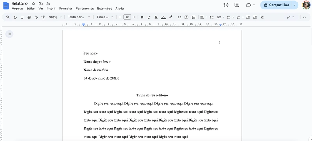Open the Arquivo menu
This screenshot has height=141, width=312.
(x=18, y=9)
